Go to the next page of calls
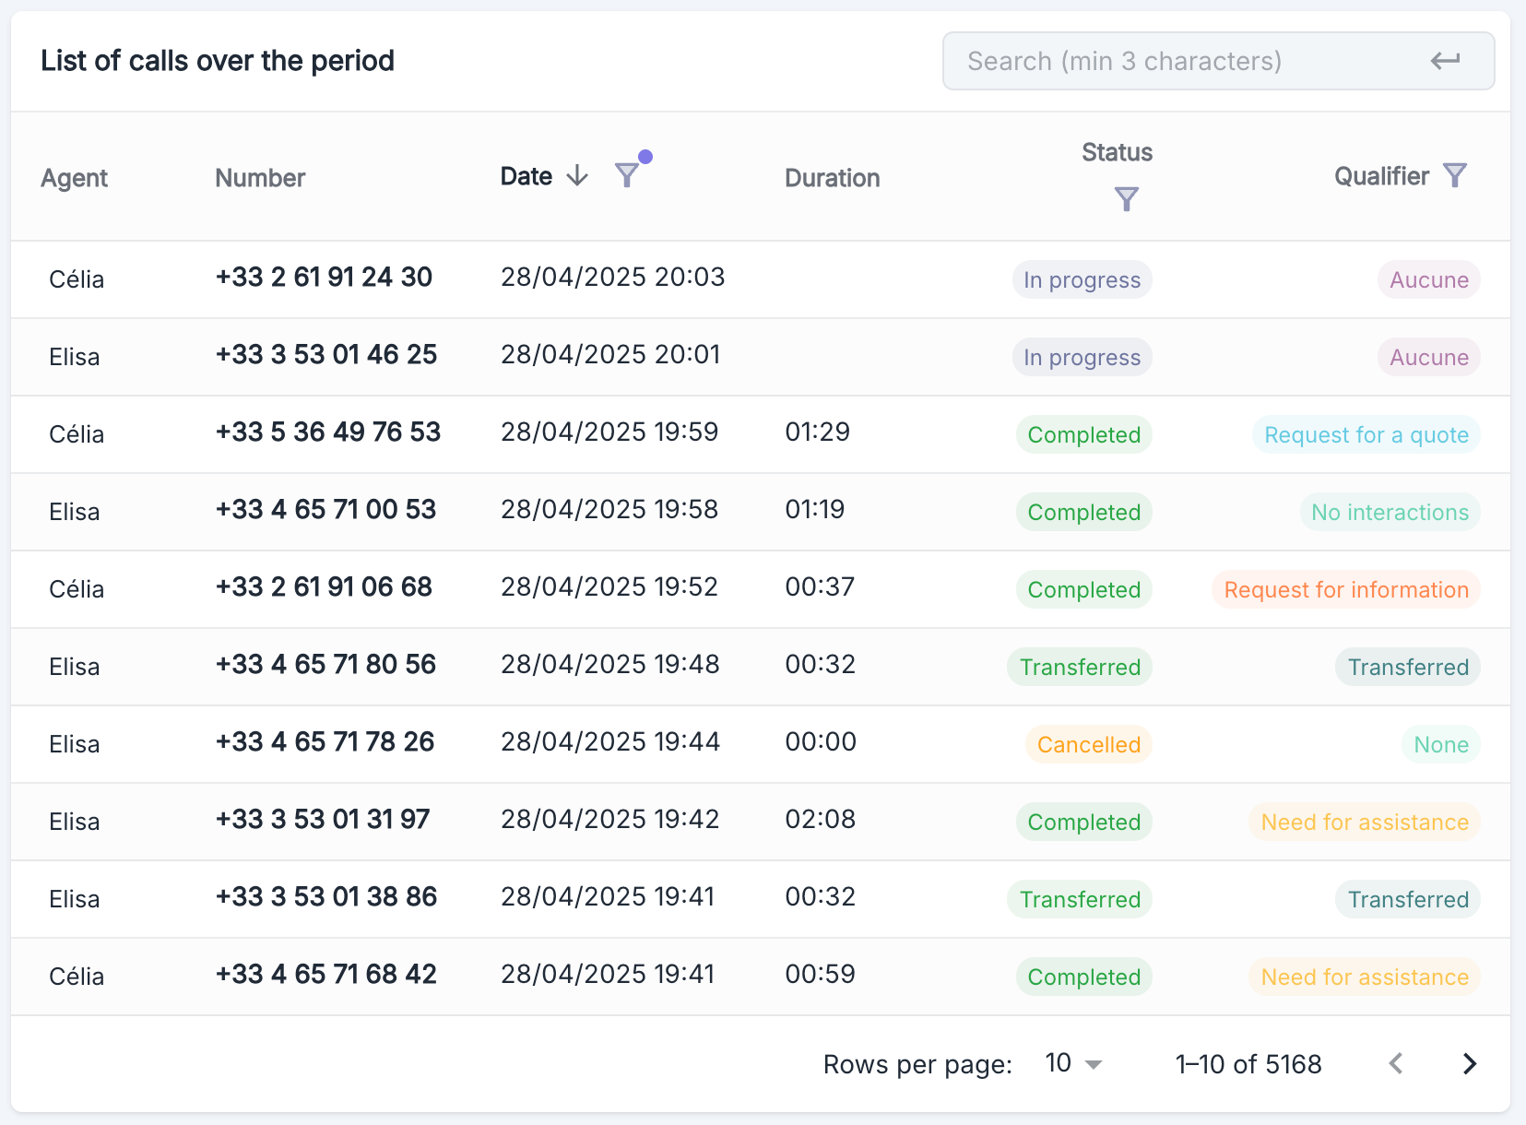 pyautogui.click(x=1470, y=1064)
